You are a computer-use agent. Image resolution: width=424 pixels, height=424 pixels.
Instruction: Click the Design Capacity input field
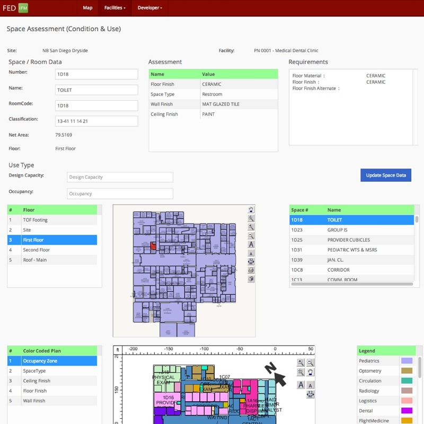point(120,177)
